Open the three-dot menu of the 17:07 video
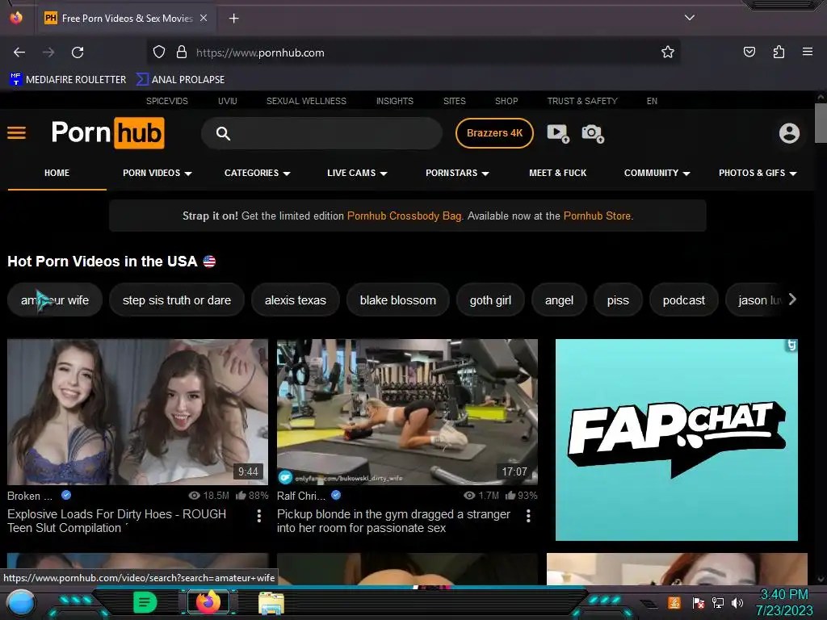Screen dimensions: 827x620 (x=528, y=516)
